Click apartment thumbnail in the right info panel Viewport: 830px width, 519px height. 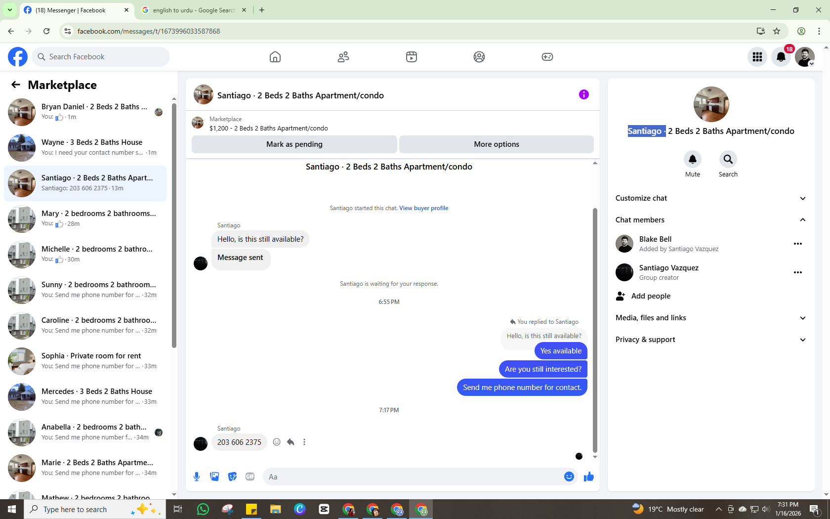click(x=711, y=104)
